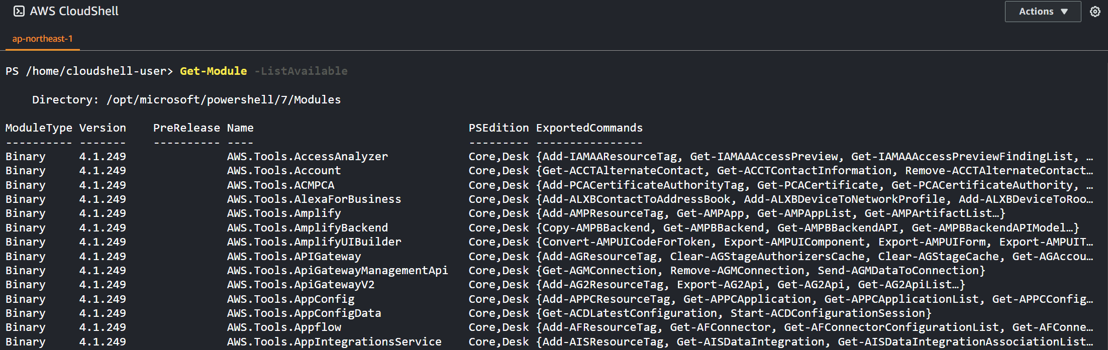The image size is (1108, 350).
Task: Click the ModuleType column header
Action: 39,128
